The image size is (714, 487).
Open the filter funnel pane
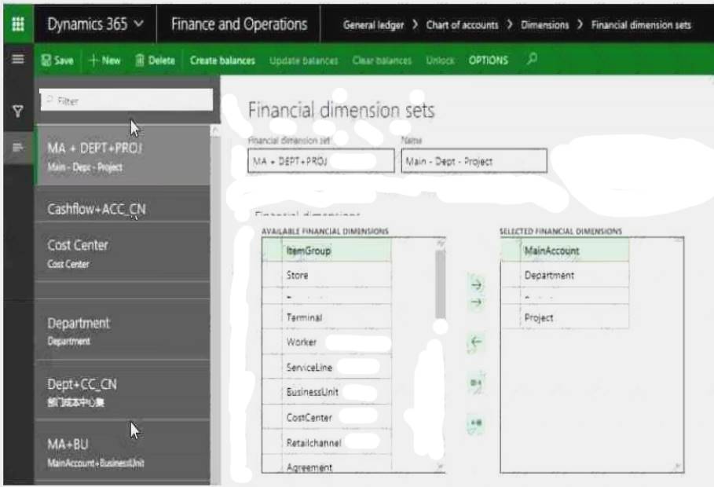point(17,112)
